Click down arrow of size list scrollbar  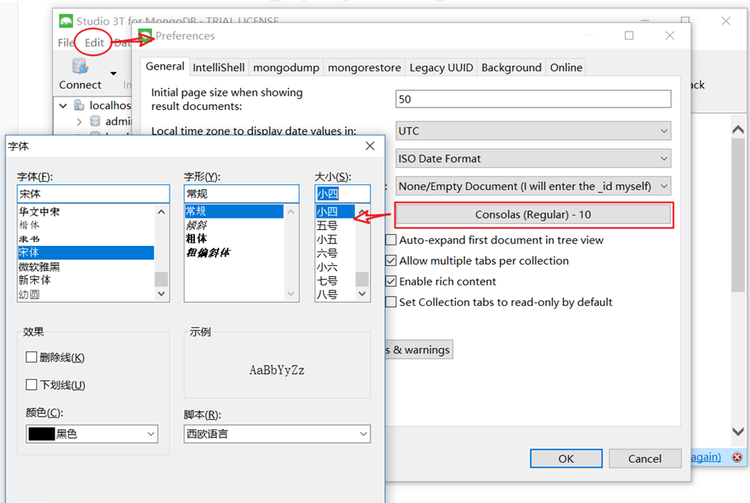pos(363,293)
